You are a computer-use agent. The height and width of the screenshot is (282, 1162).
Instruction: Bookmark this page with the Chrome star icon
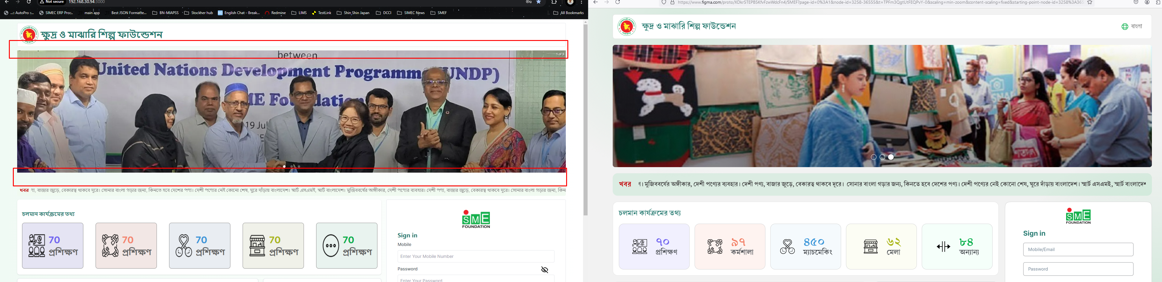pyautogui.click(x=539, y=2)
